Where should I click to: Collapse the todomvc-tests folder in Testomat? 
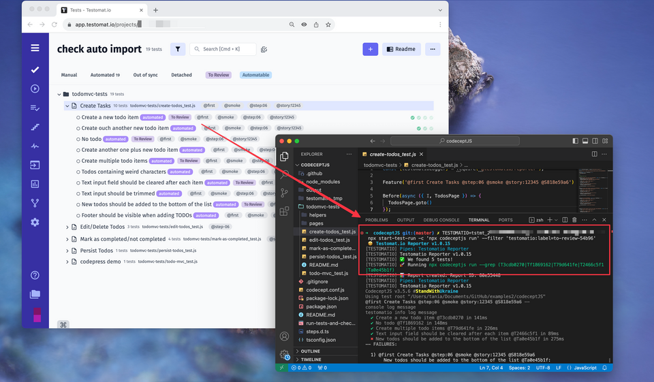(x=59, y=94)
